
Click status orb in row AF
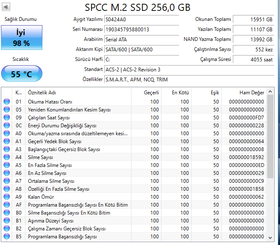[7, 205]
